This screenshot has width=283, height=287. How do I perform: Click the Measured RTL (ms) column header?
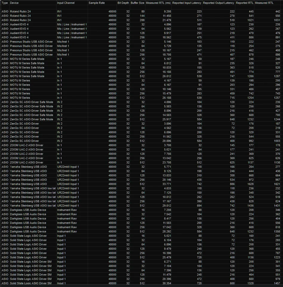click(x=158, y=3)
